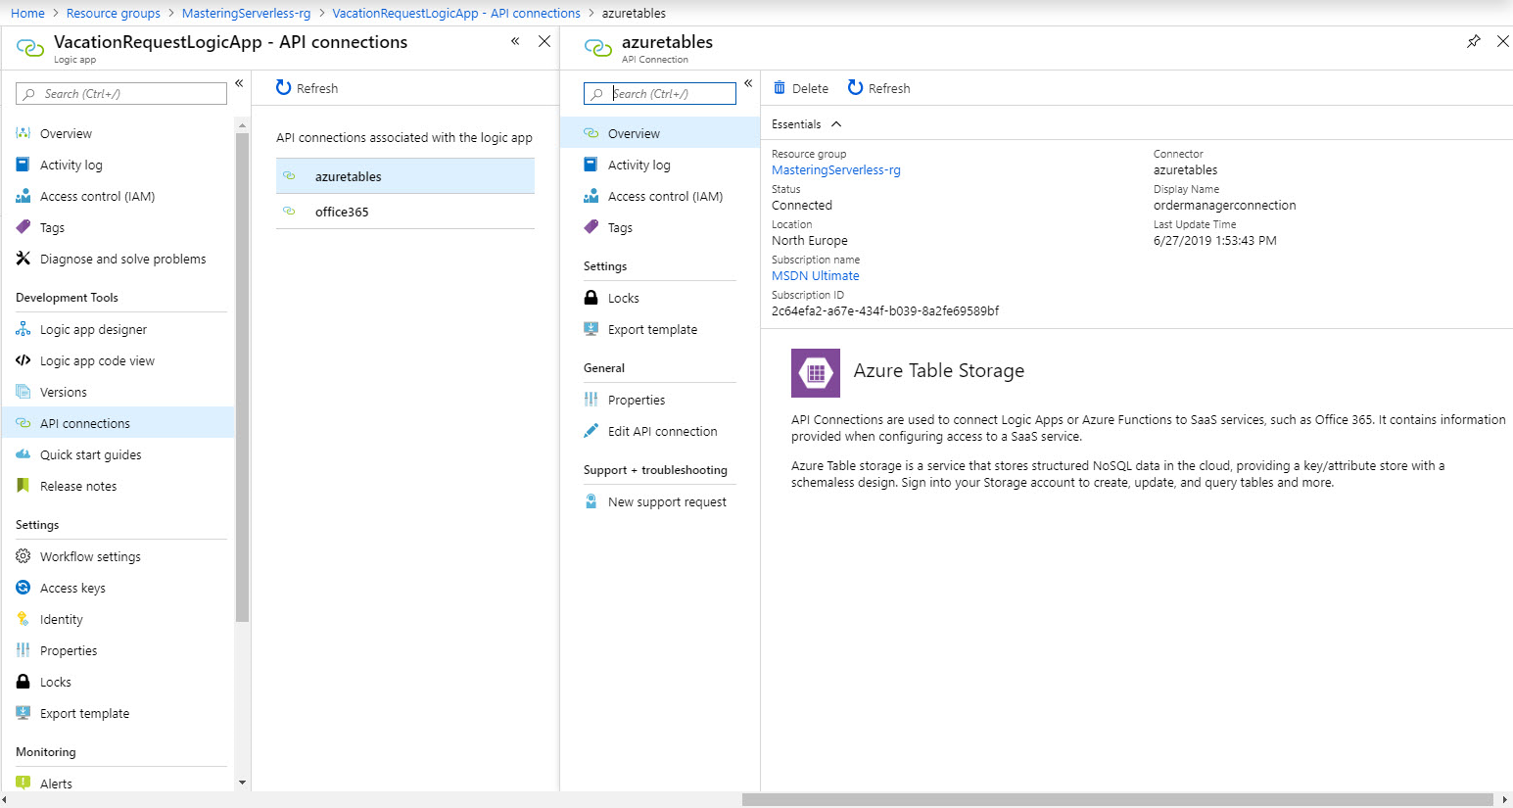Click the Access keys icon
The width and height of the screenshot is (1513, 808).
click(x=24, y=588)
